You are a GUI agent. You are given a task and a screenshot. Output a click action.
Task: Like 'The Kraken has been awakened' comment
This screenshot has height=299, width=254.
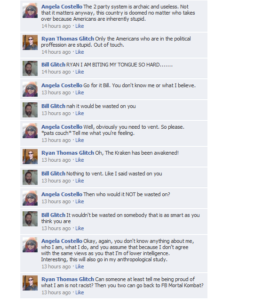click(x=79, y=160)
